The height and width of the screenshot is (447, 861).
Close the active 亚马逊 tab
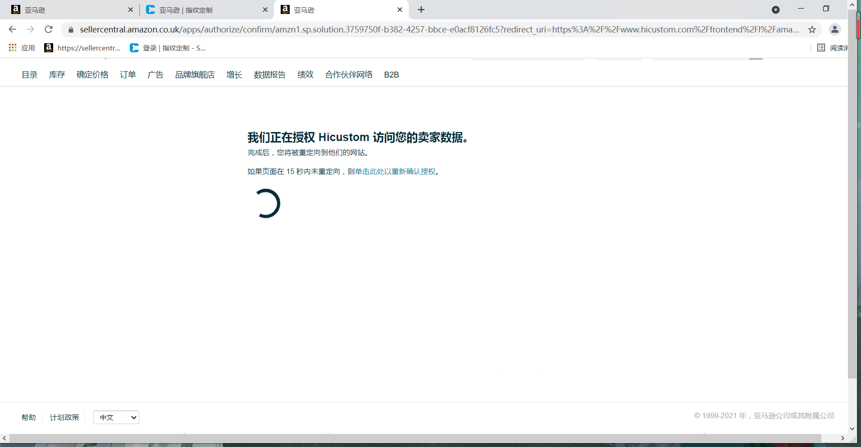(x=400, y=9)
